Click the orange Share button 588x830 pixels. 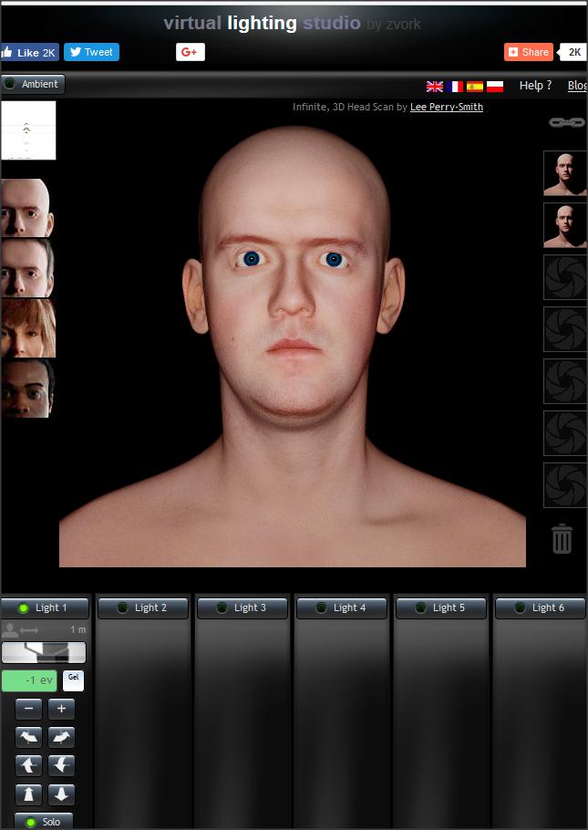529,52
